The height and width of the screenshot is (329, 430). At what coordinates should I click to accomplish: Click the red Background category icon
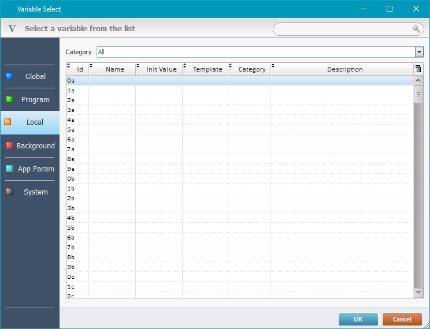pos(9,145)
